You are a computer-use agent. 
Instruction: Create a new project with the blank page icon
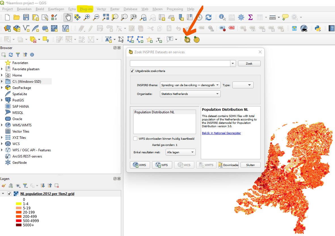[x=7, y=17]
